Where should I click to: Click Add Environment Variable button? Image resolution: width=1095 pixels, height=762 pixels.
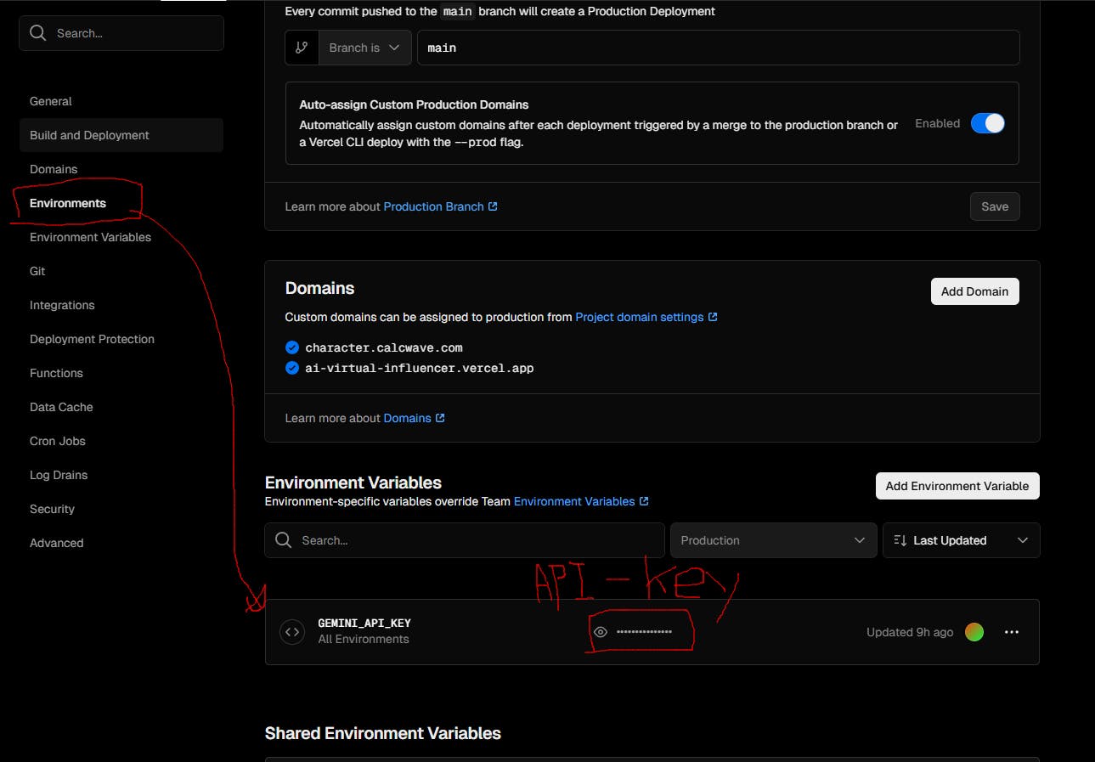(x=957, y=486)
